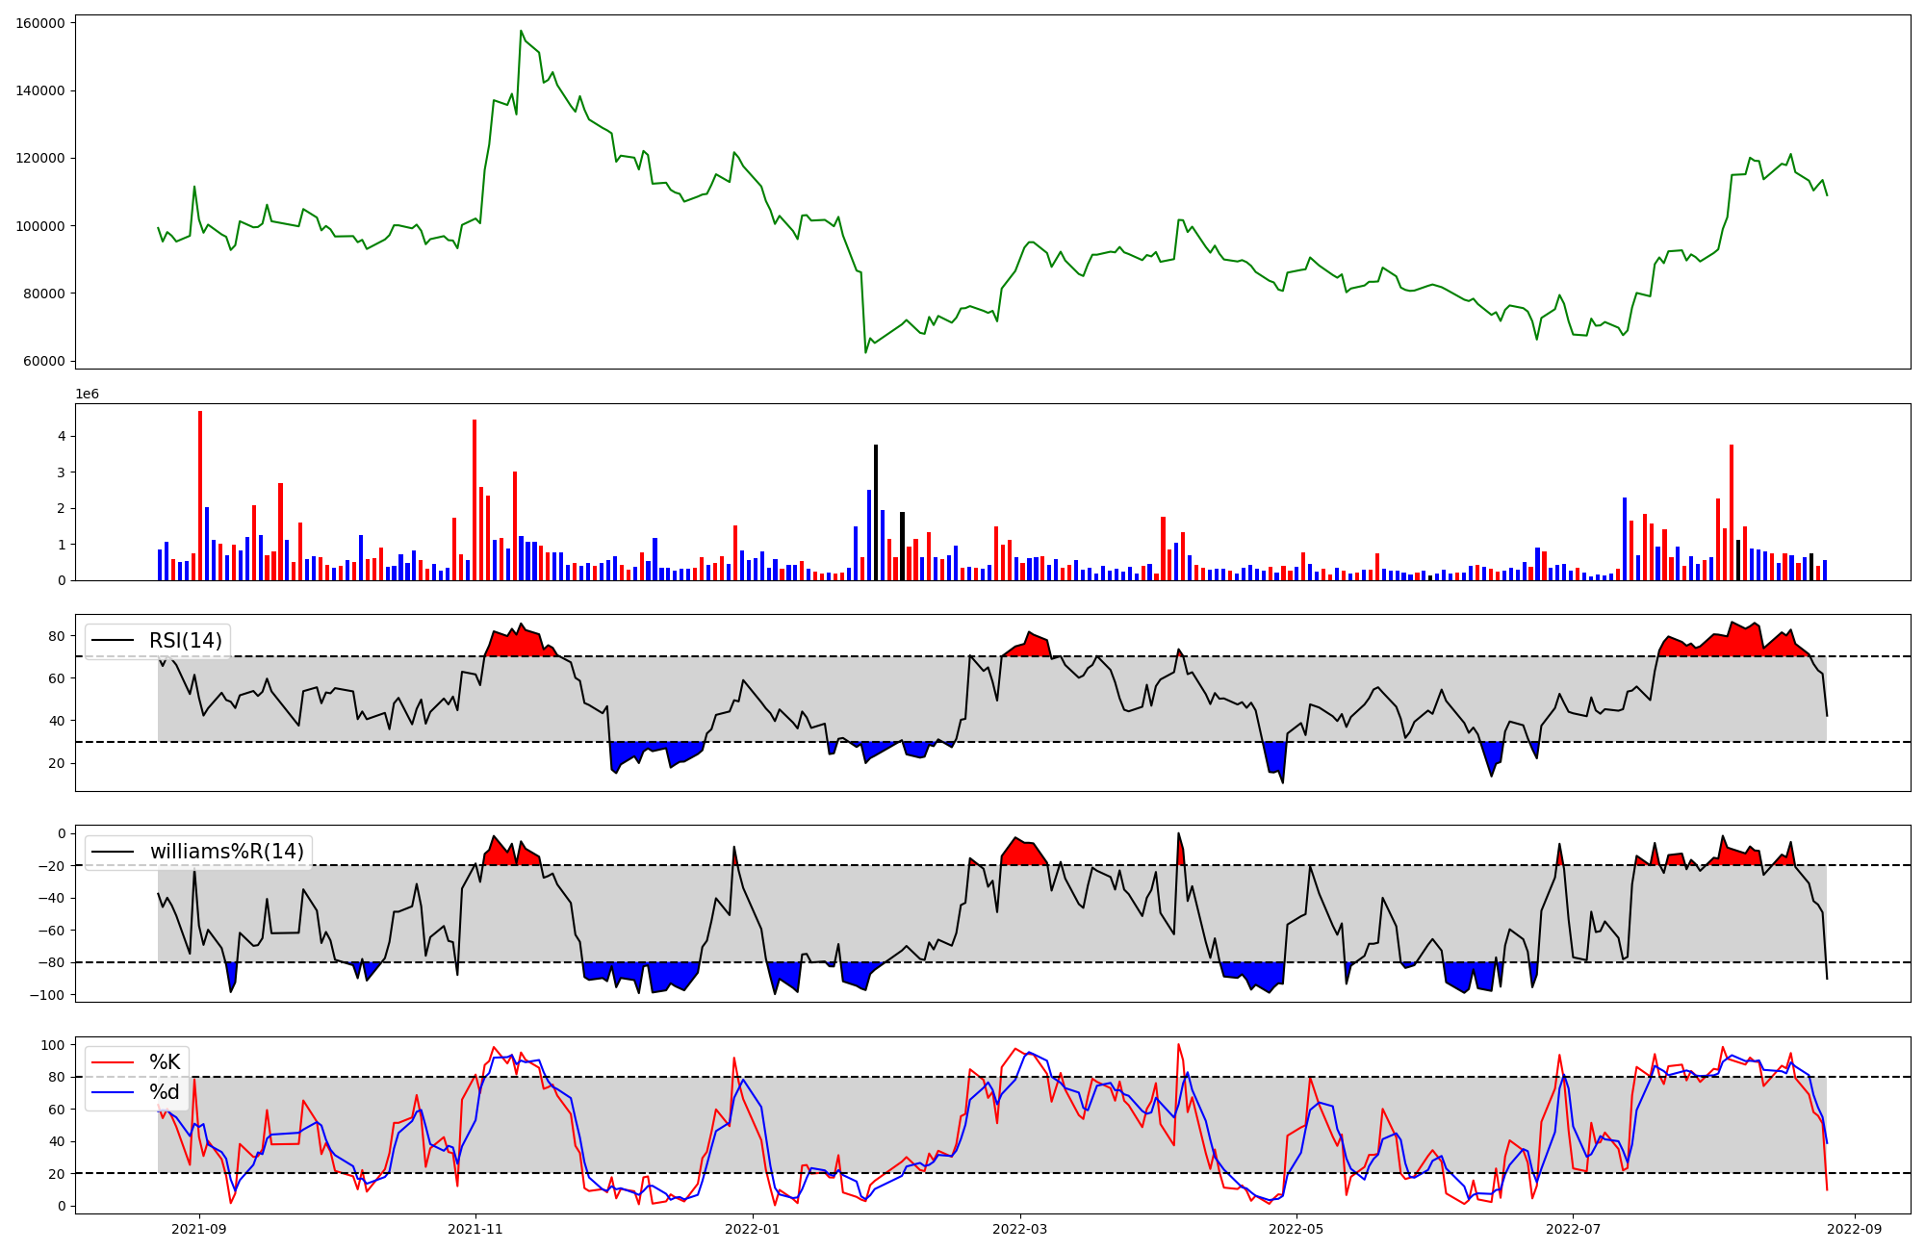
Task: Select the 2021-11 date axis label
Action: (x=475, y=1229)
